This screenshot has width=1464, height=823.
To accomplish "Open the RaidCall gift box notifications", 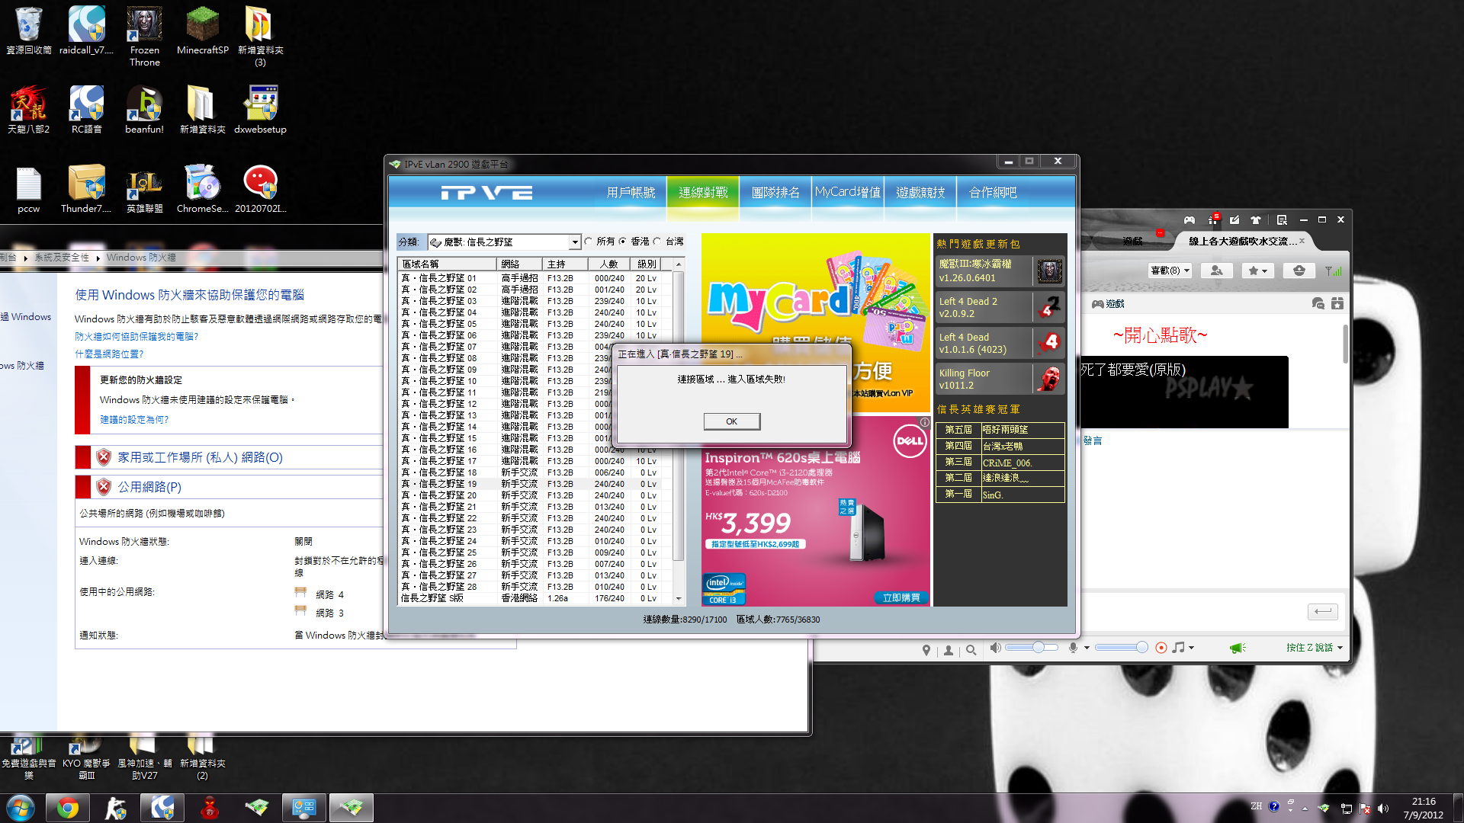I will coord(1213,219).
